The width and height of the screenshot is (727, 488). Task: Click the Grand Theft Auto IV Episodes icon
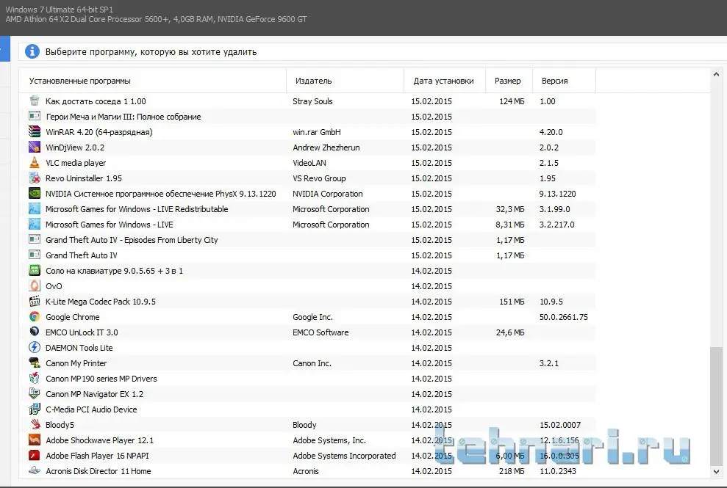pyautogui.click(x=35, y=239)
